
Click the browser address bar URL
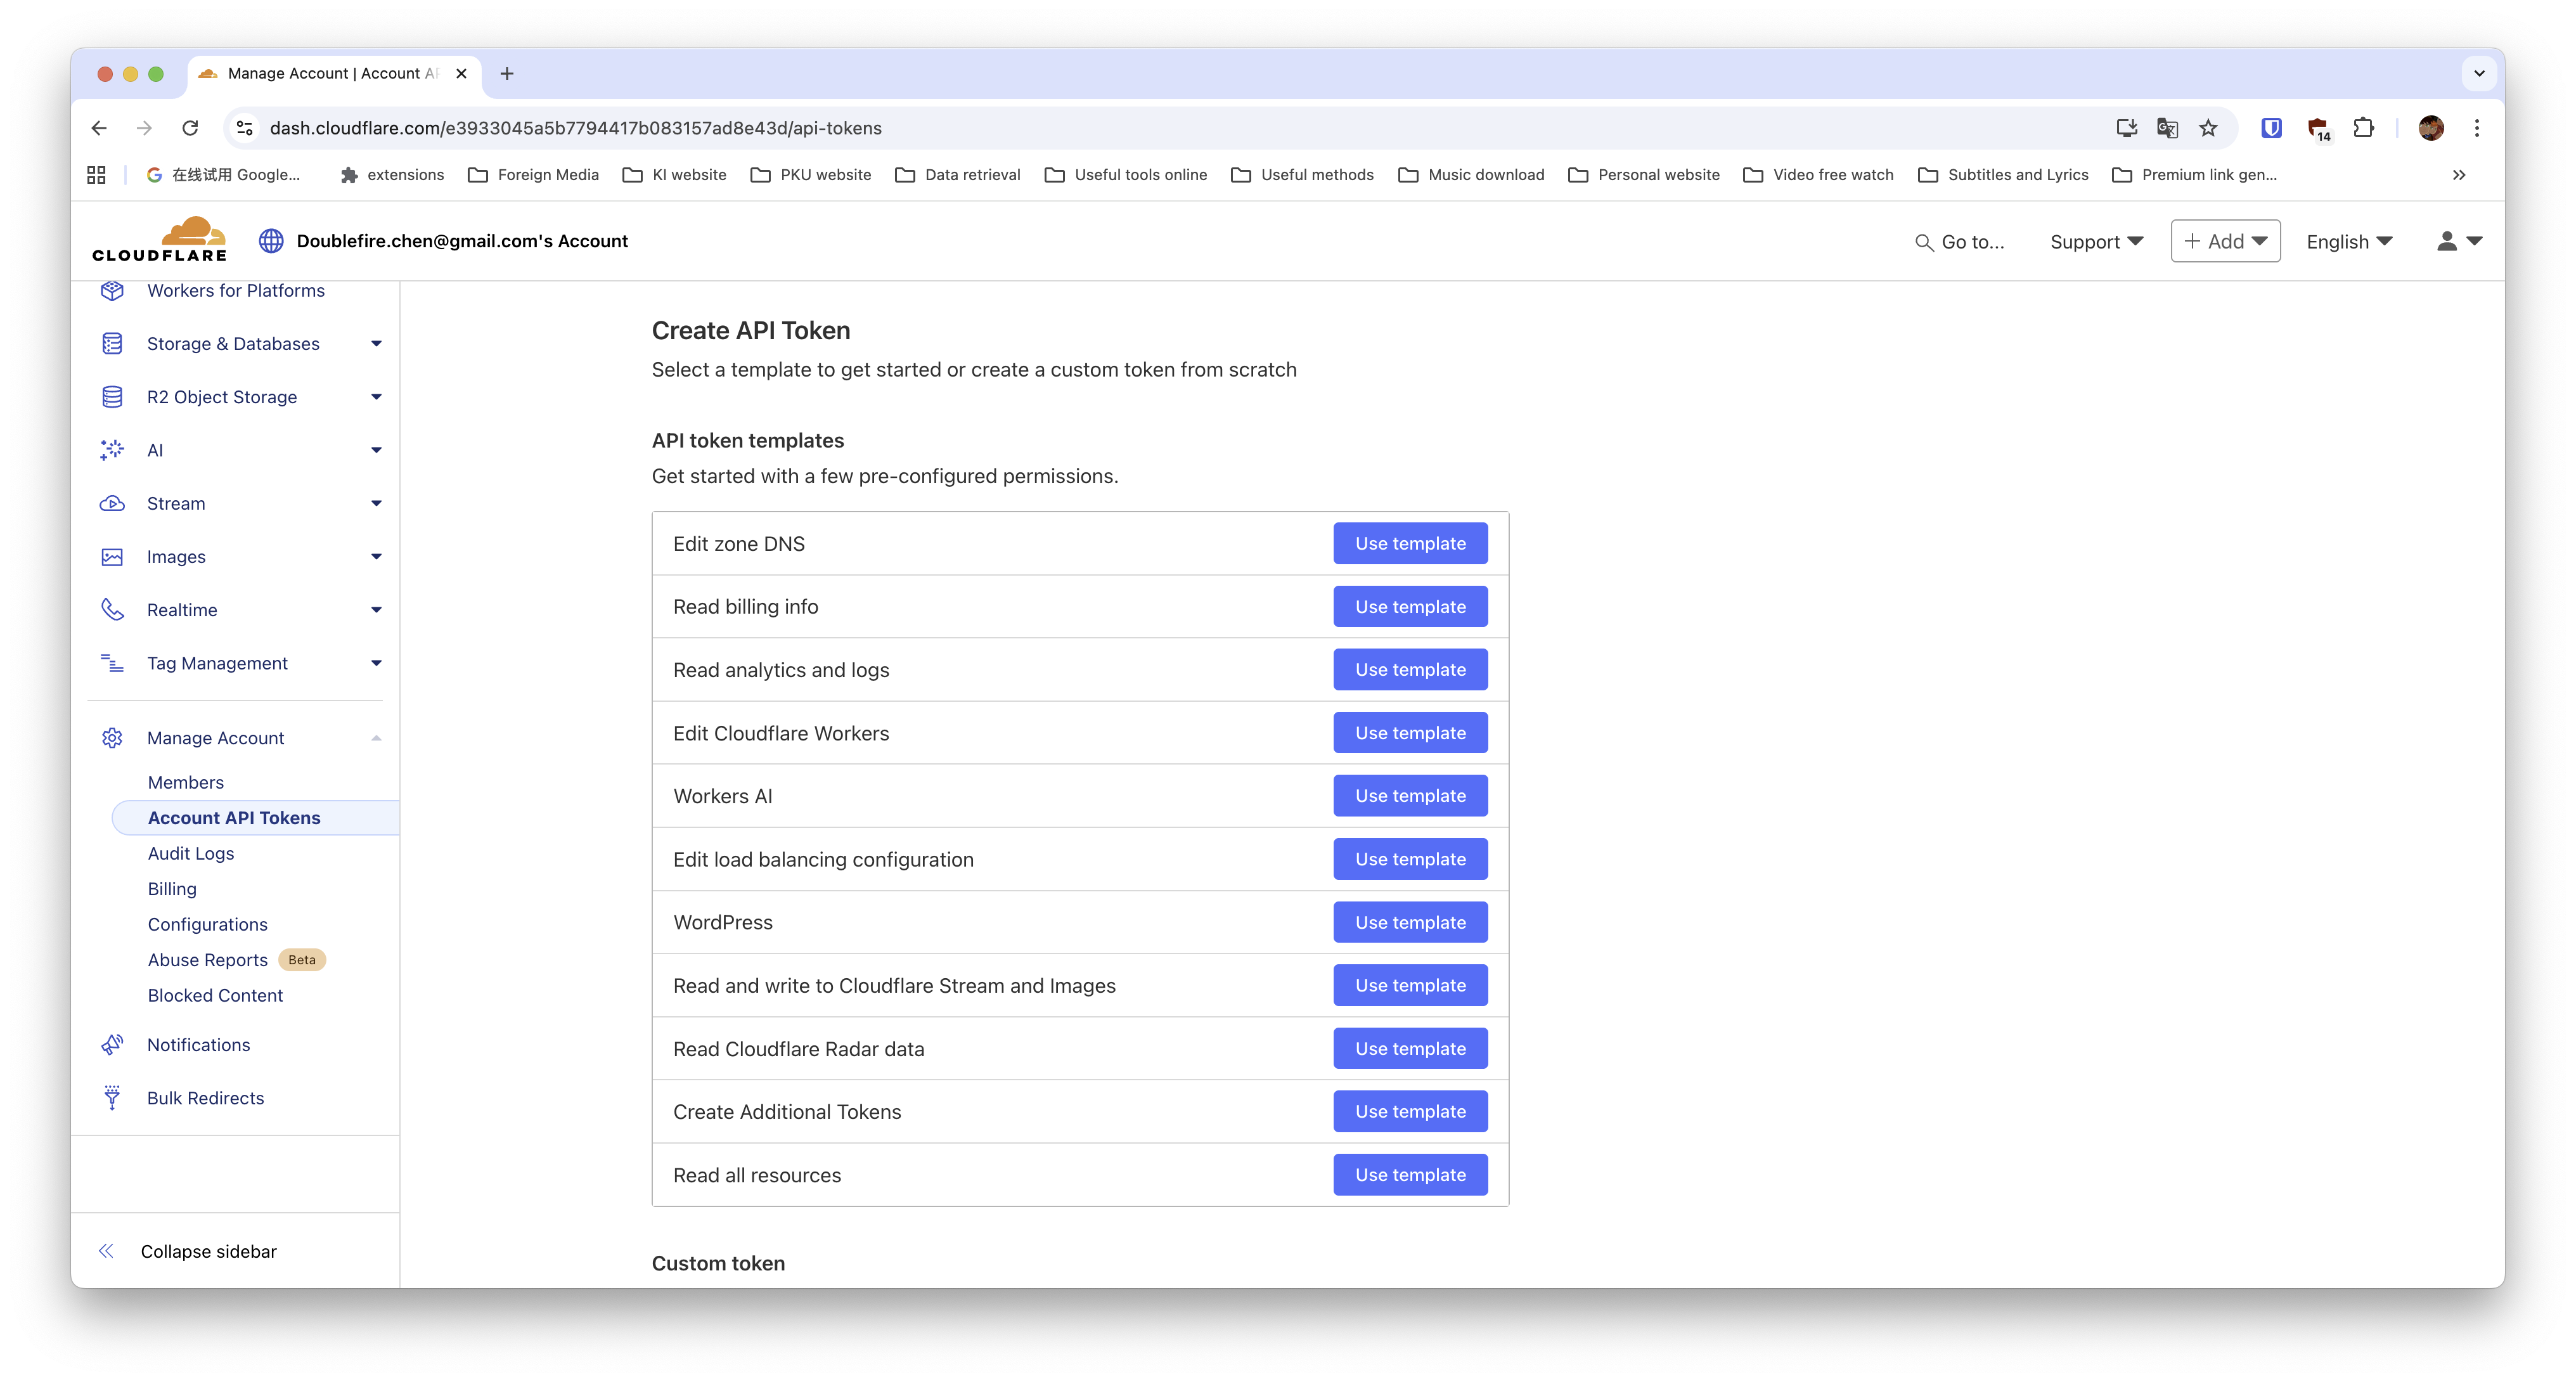point(576,128)
